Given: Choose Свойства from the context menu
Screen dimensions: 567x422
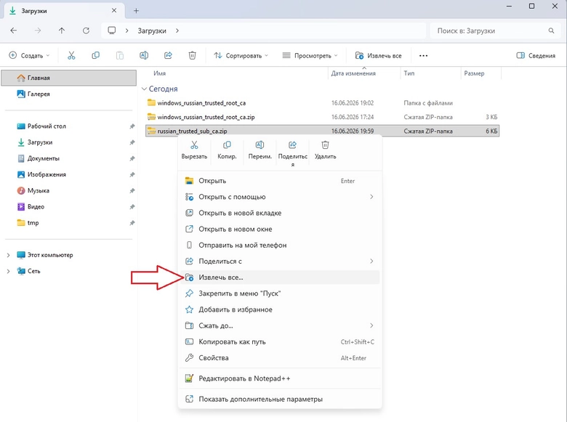Looking at the screenshot, I should click(x=280, y=358).
